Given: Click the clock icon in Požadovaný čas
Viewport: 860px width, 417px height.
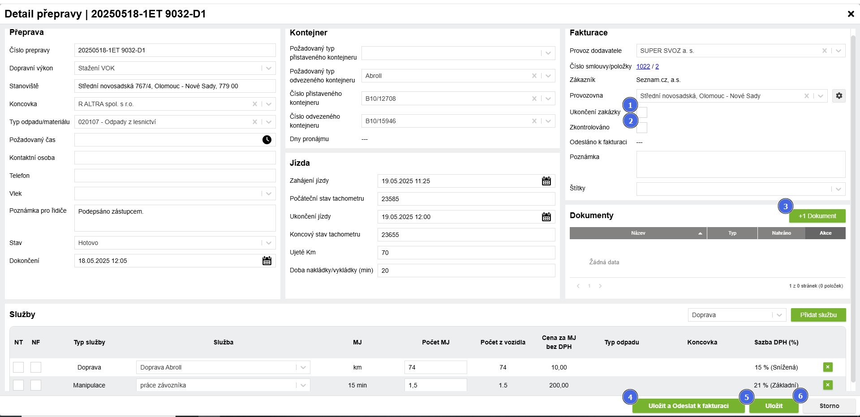Looking at the screenshot, I should coord(267,140).
